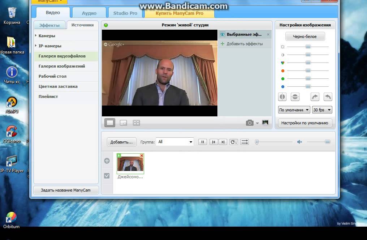Click round plus icon beside thumbnails

(107, 160)
